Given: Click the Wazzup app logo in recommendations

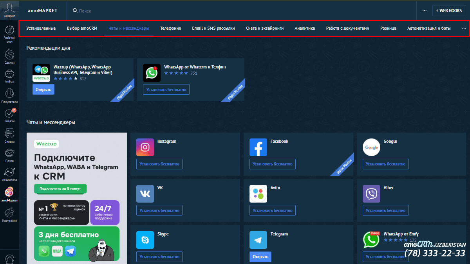Looking at the screenshot, I should pos(41,73).
